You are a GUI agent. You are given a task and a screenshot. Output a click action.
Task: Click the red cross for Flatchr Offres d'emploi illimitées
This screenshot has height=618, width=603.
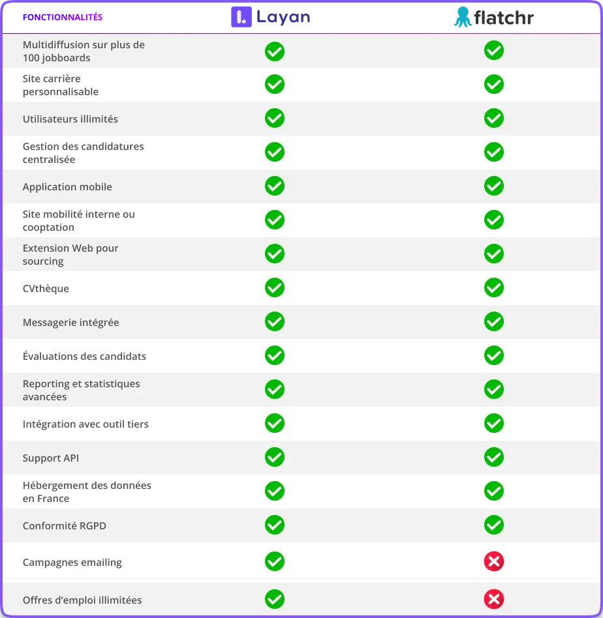[493, 599]
